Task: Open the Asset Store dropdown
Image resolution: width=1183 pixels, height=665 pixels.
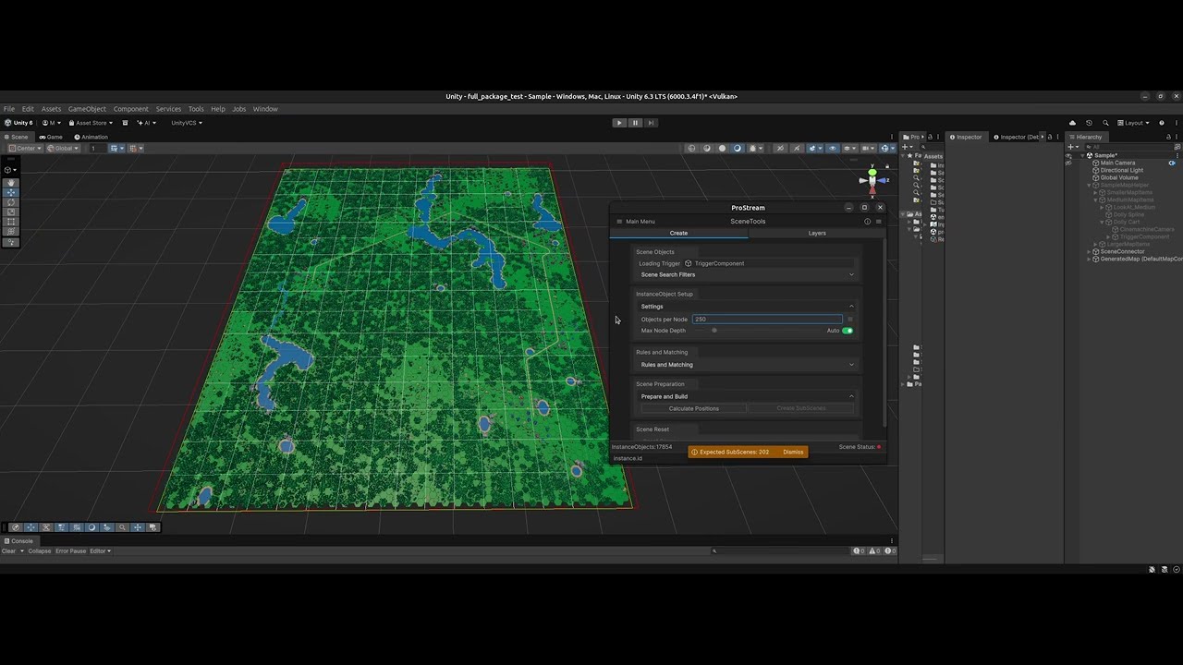Action: (91, 123)
